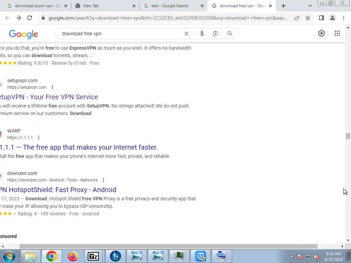The width and height of the screenshot is (351, 263).
Task: Reload the current page
Action: pyautogui.click(x=29, y=18)
